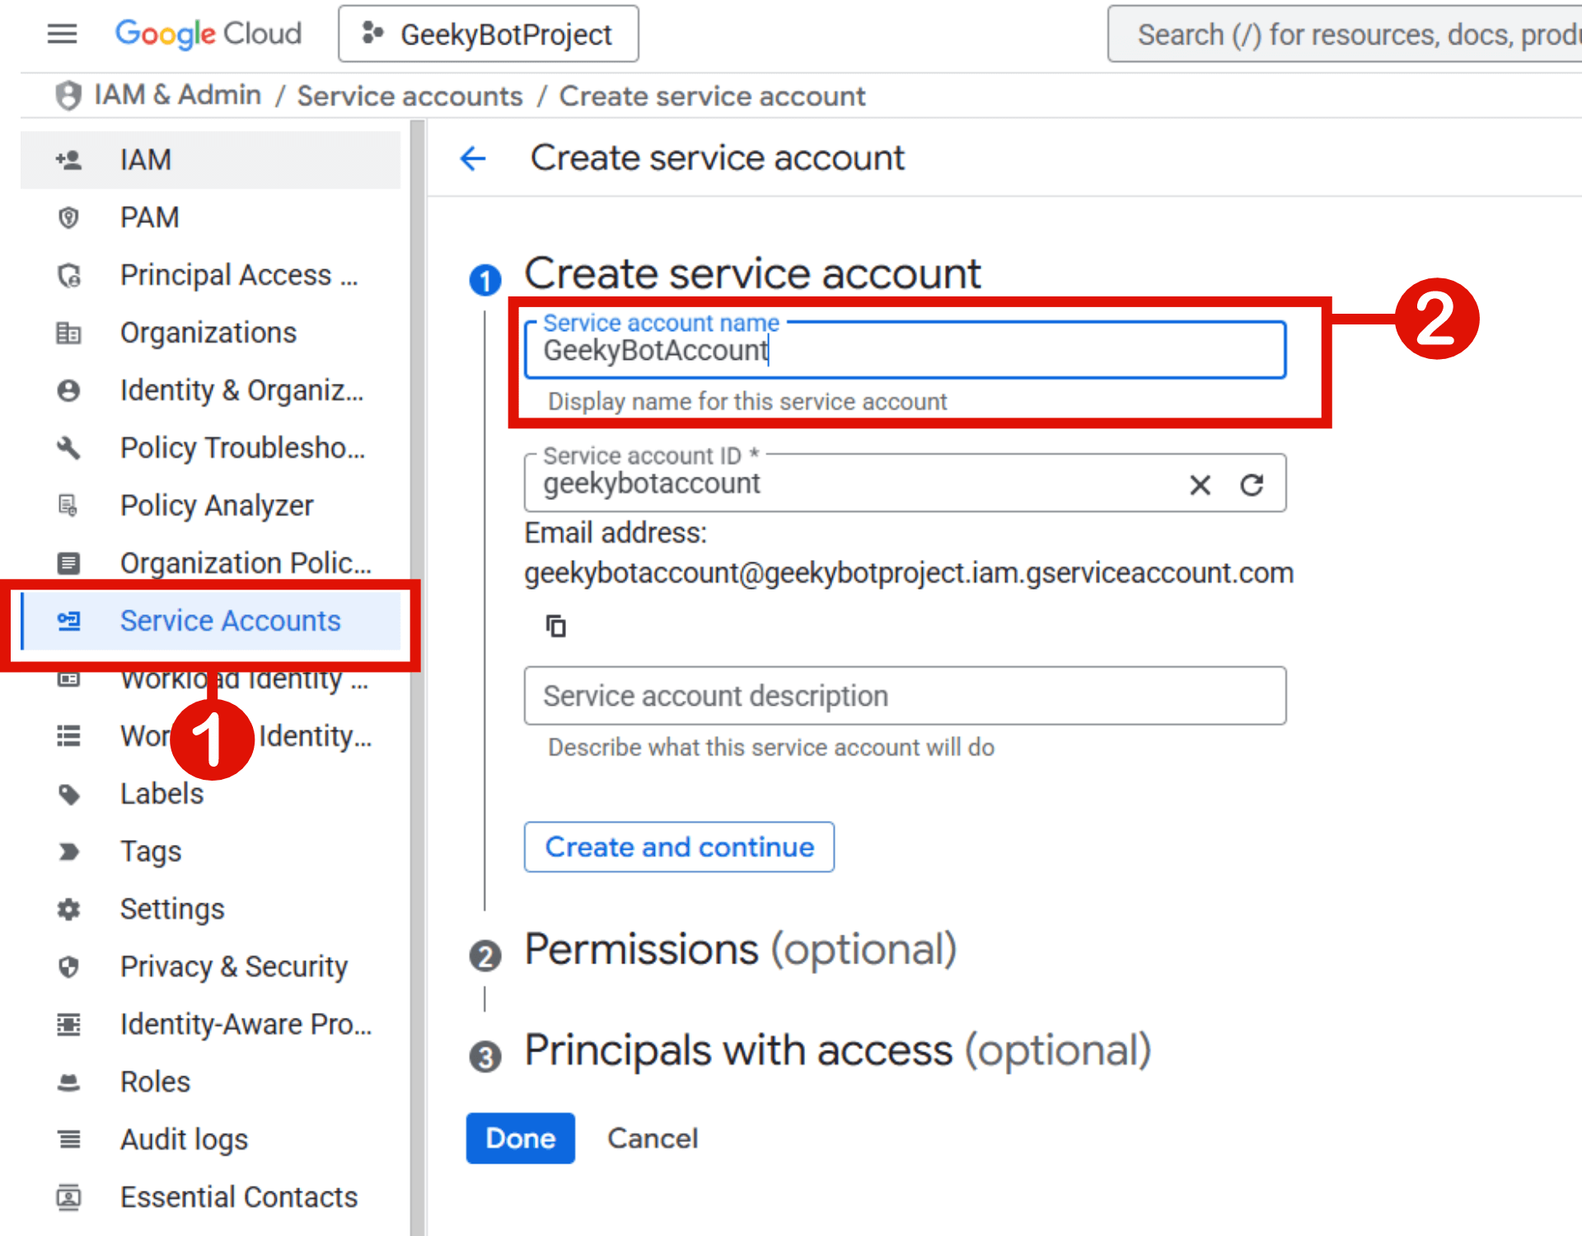Click the Identity & Organization person icon
The width and height of the screenshot is (1582, 1236).
coord(68,390)
